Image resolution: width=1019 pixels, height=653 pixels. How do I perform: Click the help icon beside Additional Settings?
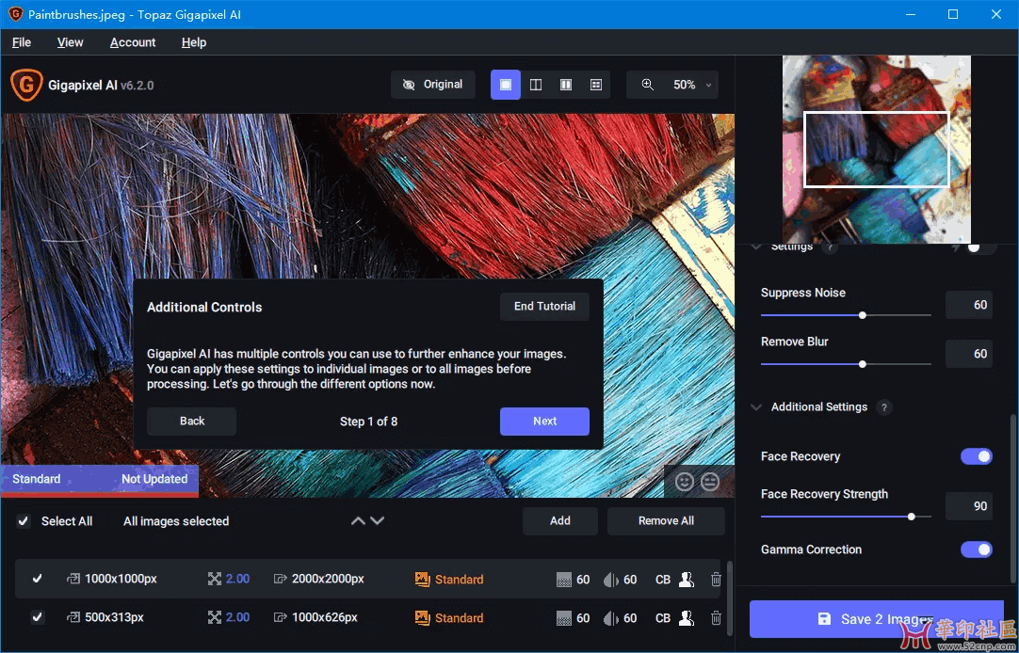pyautogui.click(x=883, y=407)
